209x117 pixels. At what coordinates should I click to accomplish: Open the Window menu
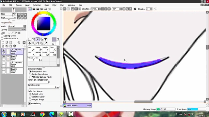tap(72, 5)
